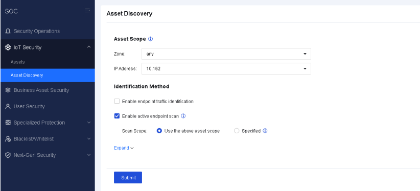Select 'Use the above asset scope' radio
Viewport: 420px width, 191px height.
[x=159, y=131]
